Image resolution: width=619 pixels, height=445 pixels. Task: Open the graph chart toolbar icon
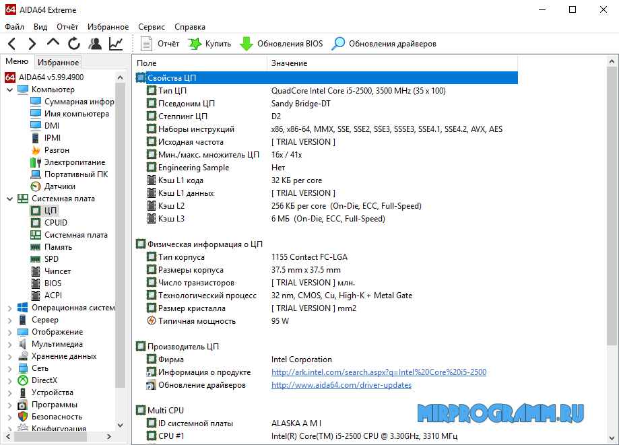coord(116,43)
